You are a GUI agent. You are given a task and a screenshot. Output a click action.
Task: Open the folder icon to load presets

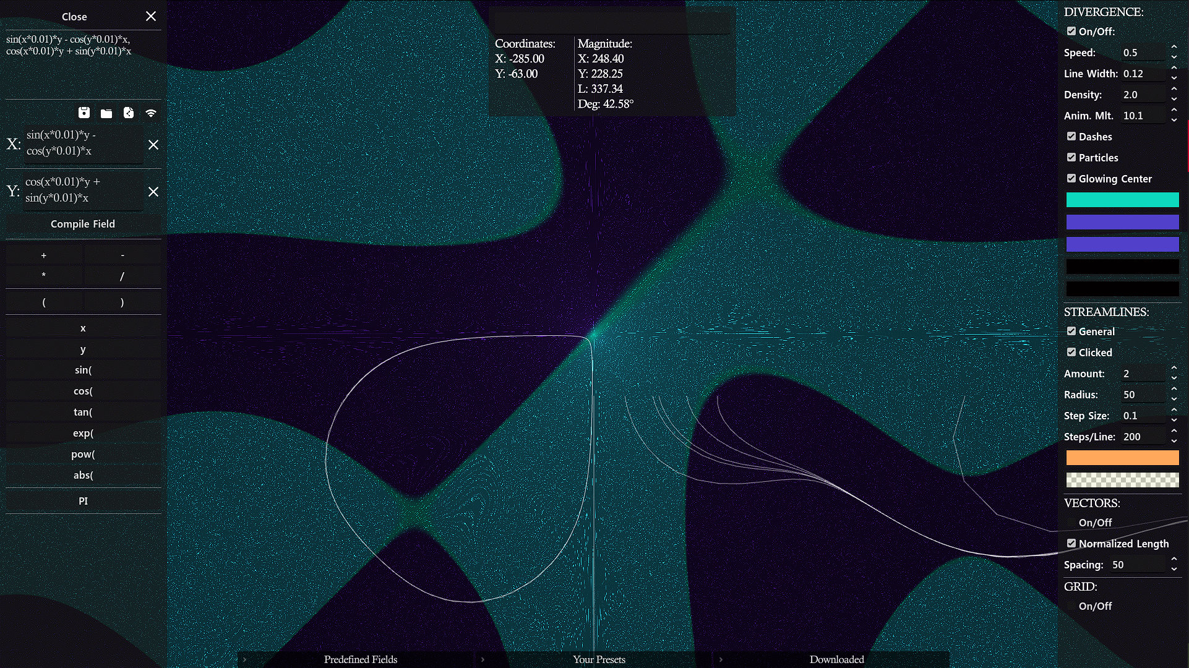(106, 113)
